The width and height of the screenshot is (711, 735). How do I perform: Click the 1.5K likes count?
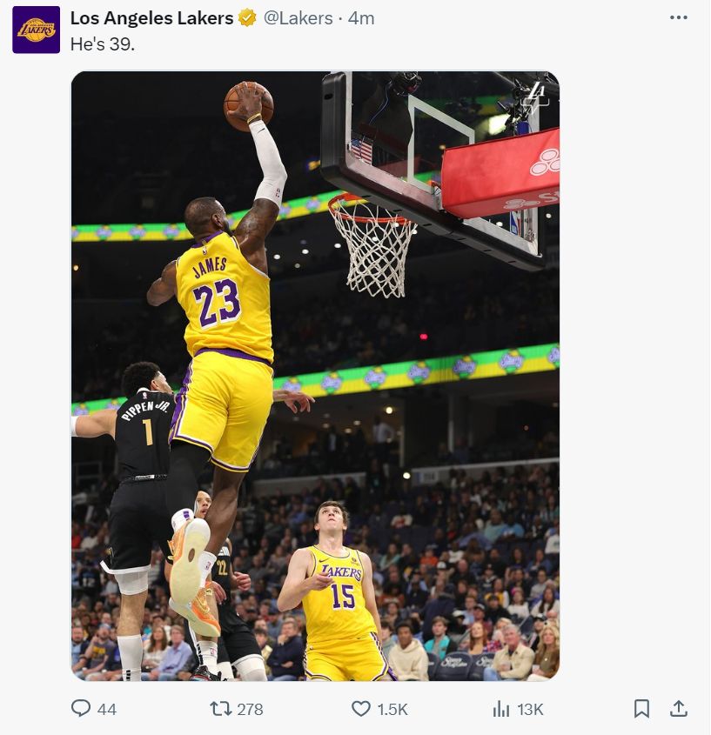click(392, 710)
